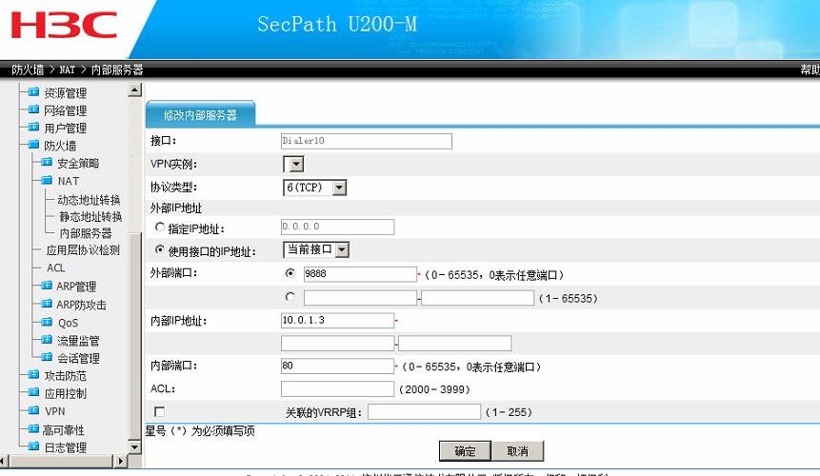Open the QoS tree item

(68, 323)
